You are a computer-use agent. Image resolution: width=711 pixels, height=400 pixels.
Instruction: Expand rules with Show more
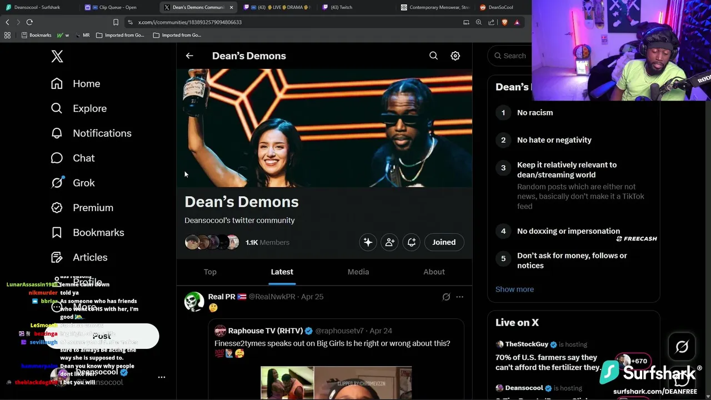(x=514, y=289)
